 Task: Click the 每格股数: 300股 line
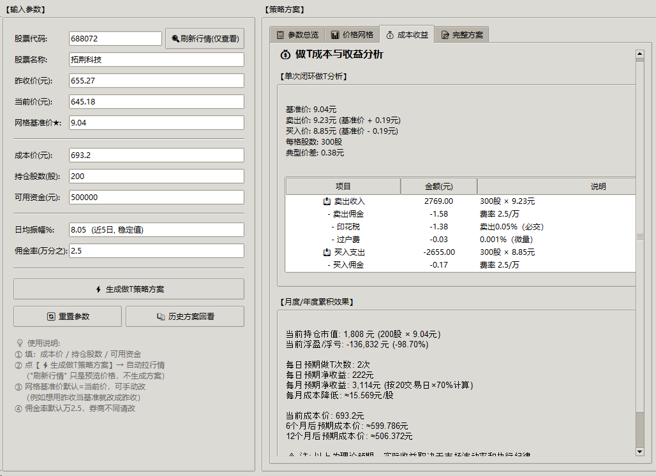(314, 142)
